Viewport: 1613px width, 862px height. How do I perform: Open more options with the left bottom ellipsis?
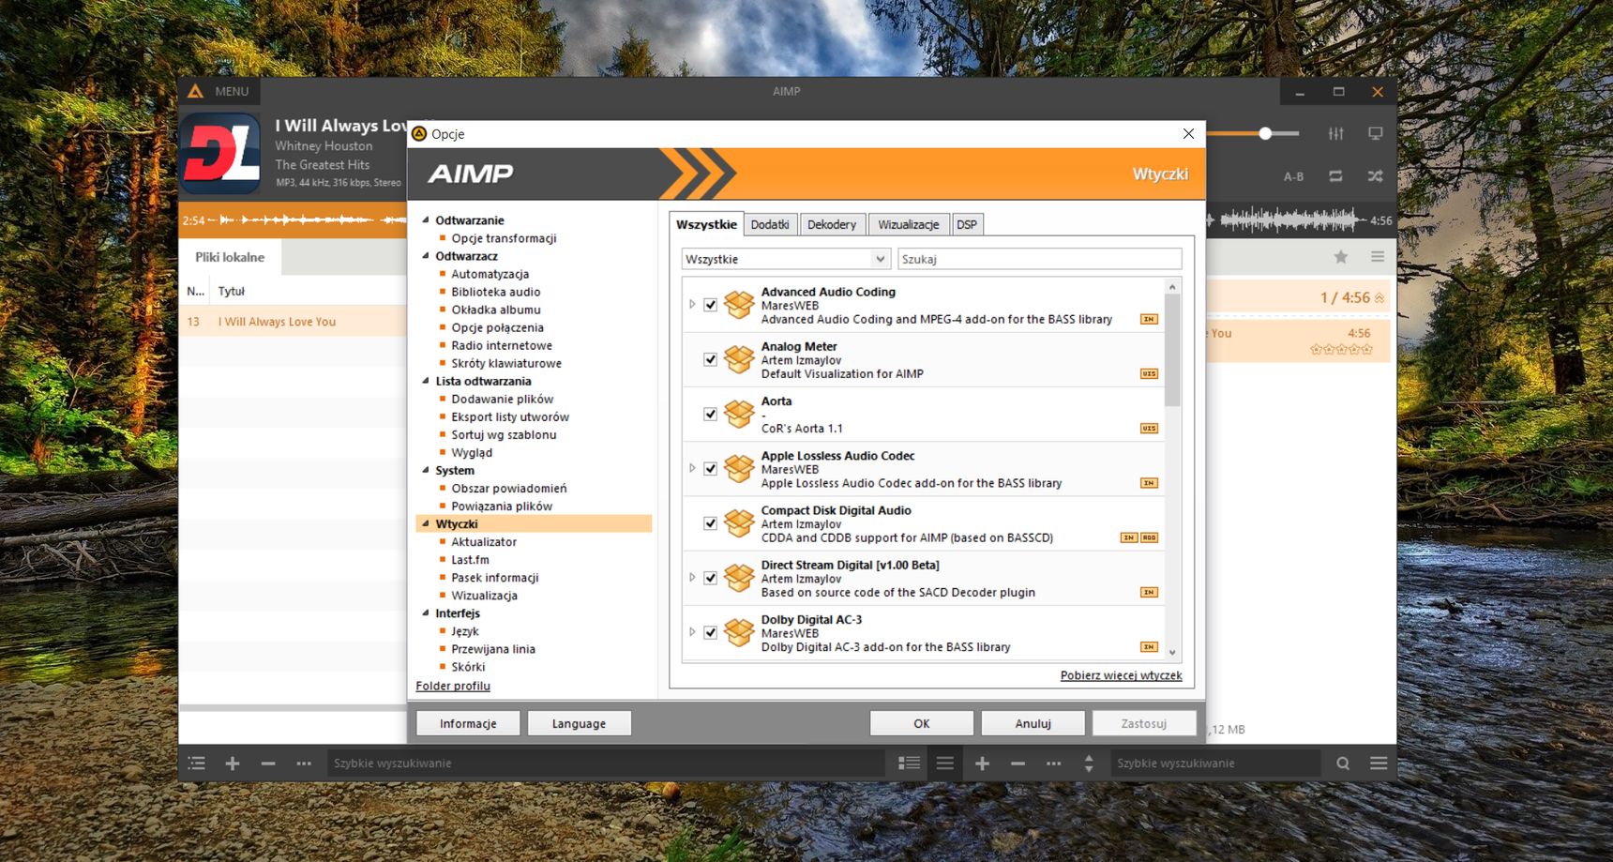[304, 764]
